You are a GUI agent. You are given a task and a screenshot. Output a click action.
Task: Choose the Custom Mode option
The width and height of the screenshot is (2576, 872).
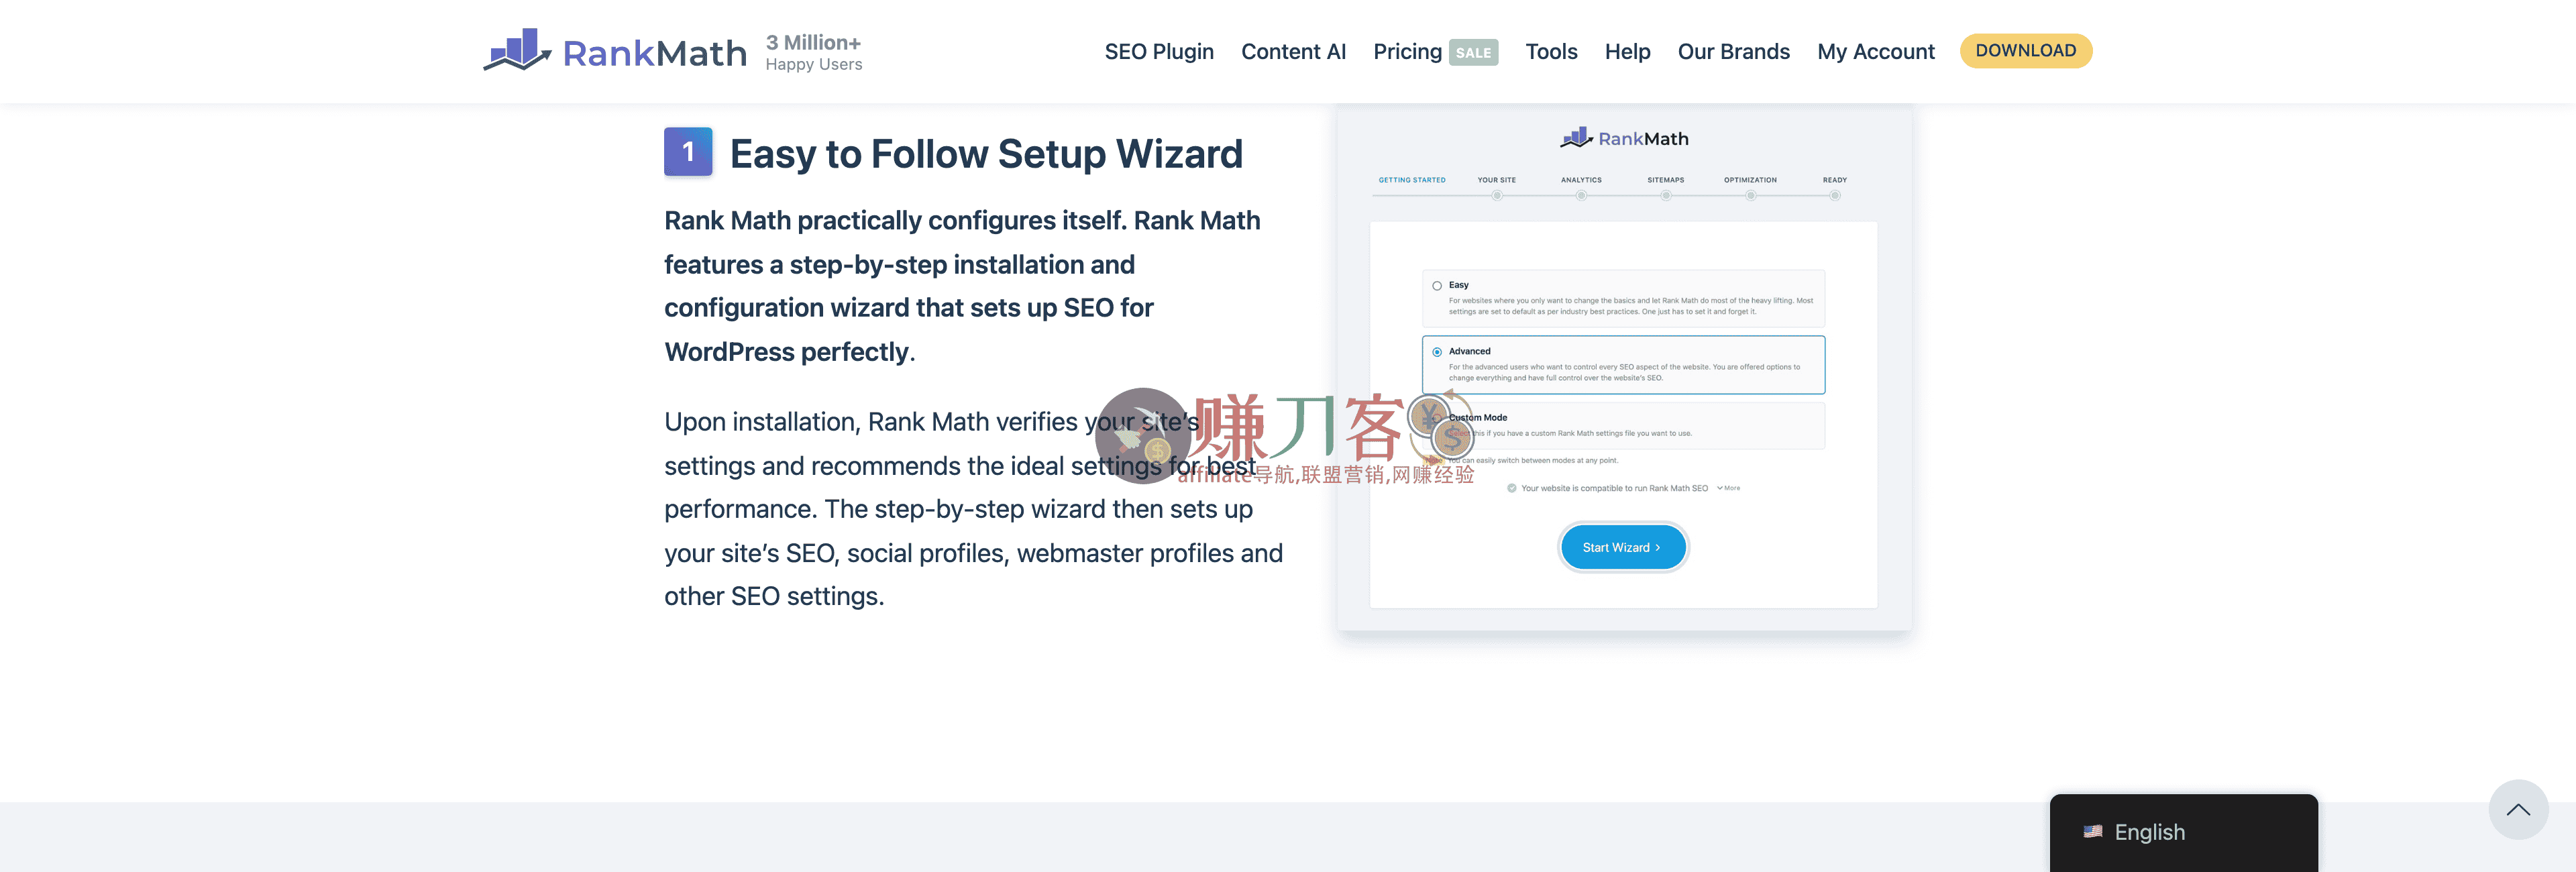point(1623,426)
